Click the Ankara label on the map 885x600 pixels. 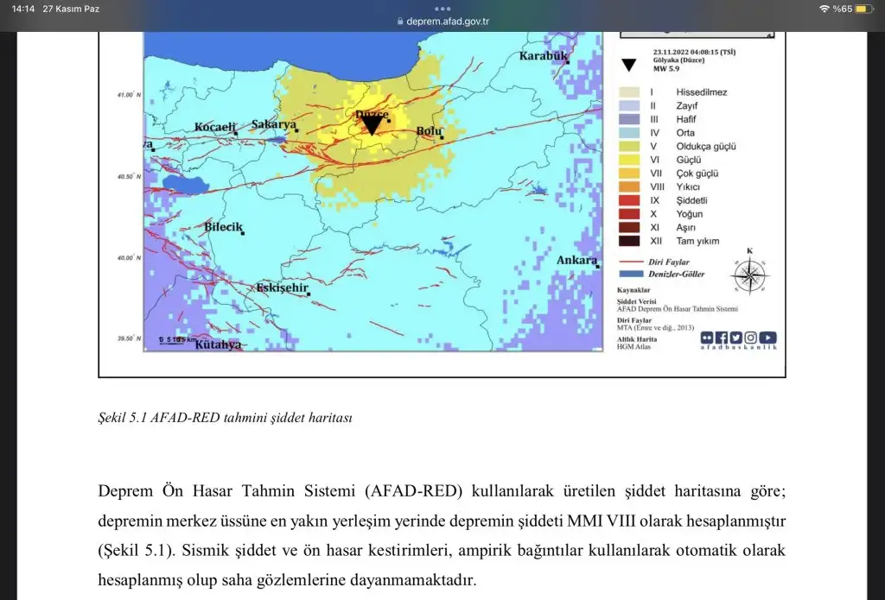point(576,260)
